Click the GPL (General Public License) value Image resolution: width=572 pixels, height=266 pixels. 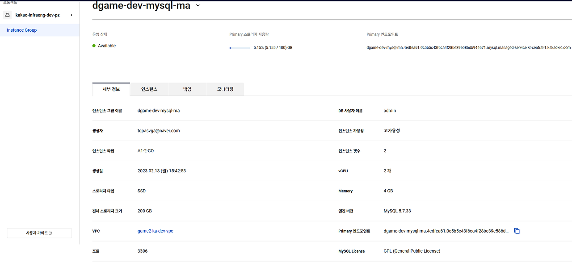[412, 251]
